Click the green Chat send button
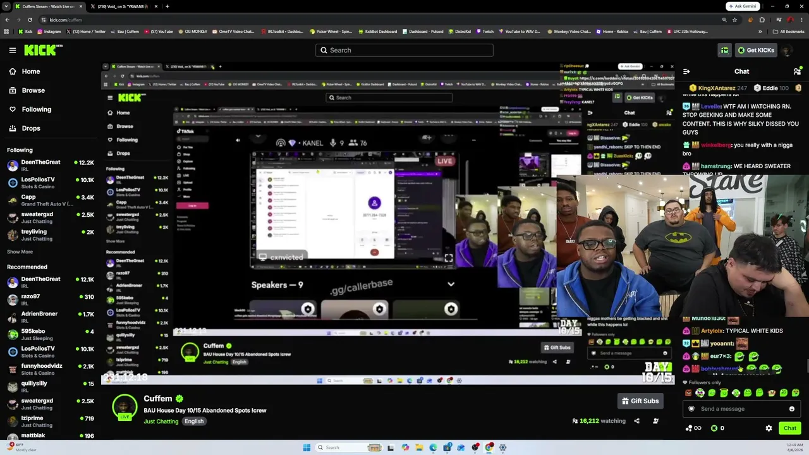The width and height of the screenshot is (809, 455). tap(790, 428)
